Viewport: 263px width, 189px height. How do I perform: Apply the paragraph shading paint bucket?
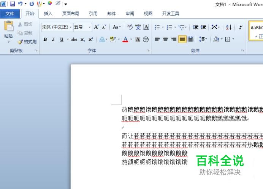point(216,39)
